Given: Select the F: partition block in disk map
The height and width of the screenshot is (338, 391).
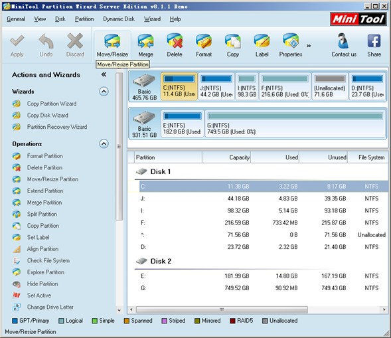Looking at the screenshot, I should (285, 86).
